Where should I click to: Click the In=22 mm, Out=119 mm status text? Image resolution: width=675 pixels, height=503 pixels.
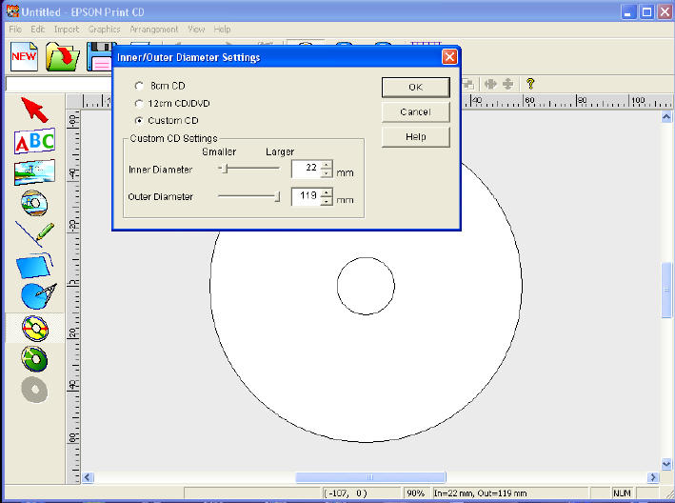coord(481,493)
